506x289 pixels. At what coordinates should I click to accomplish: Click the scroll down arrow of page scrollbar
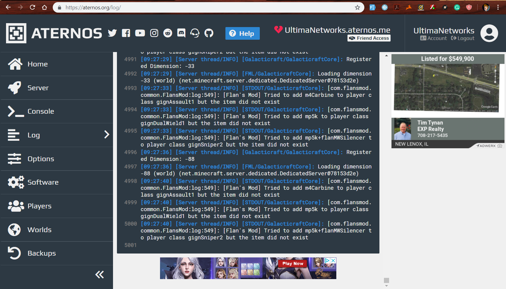(x=386, y=286)
